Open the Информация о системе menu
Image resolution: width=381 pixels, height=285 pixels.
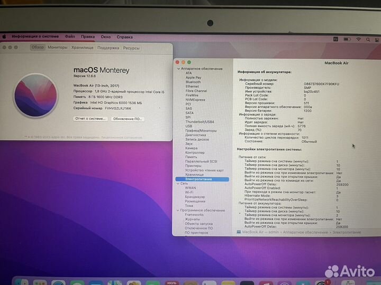35,36
